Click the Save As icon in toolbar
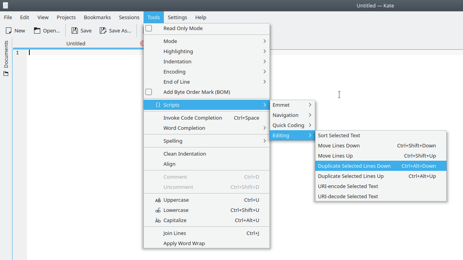The image size is (463, 260). [x=103, y=30]
